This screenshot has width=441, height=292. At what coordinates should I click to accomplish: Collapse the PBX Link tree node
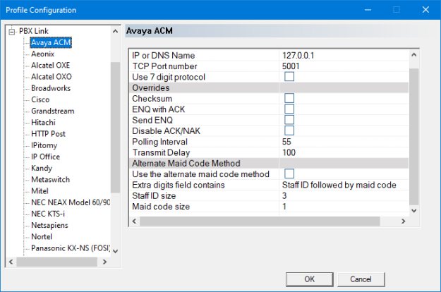[11, 32]
